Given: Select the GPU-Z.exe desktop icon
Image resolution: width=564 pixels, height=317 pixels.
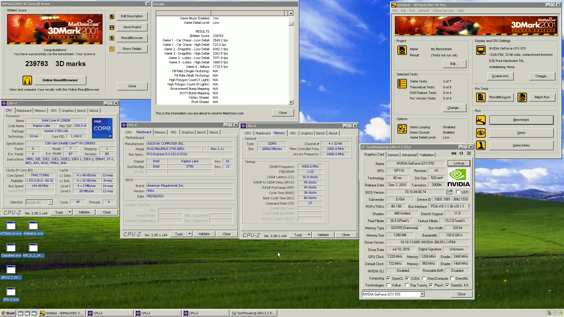Looking at the screenshot, I should tap(11, 294).
